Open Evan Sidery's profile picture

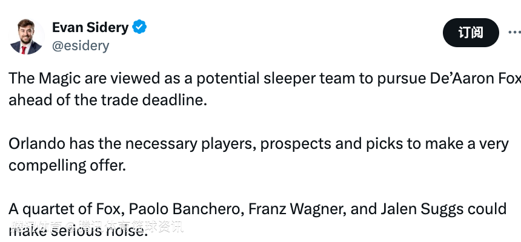[27, 37]
